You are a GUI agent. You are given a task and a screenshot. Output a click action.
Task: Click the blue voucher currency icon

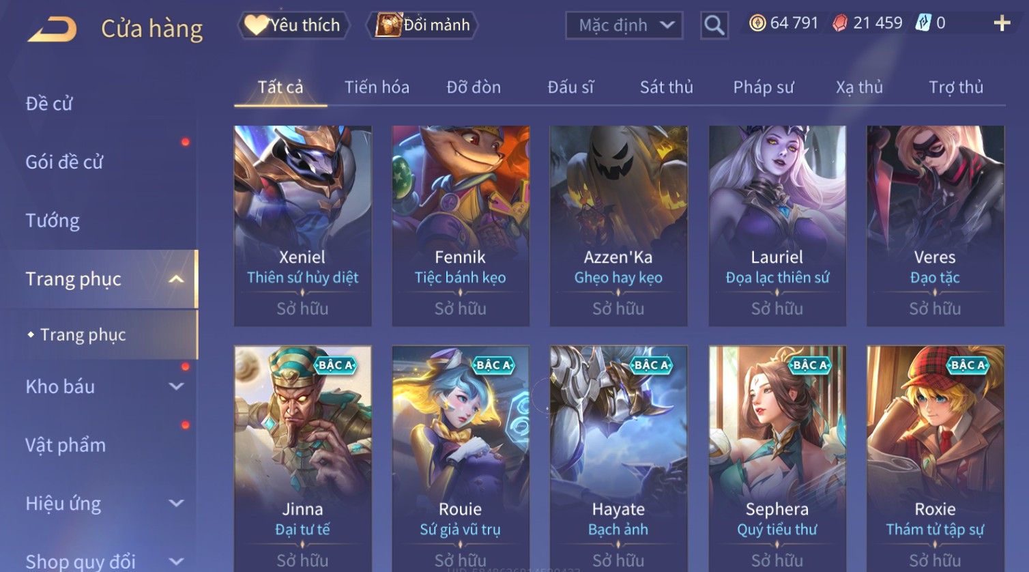coord(923,23)
